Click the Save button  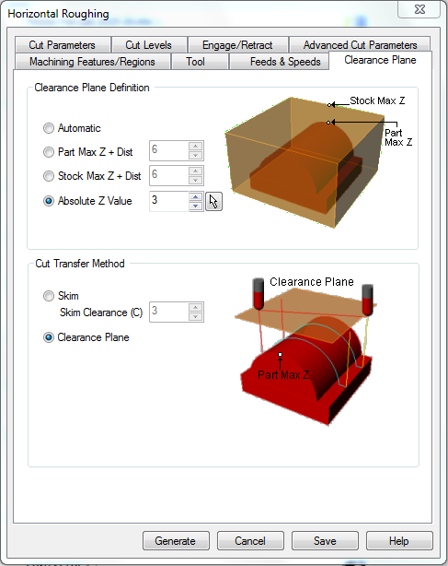[325, 541]
